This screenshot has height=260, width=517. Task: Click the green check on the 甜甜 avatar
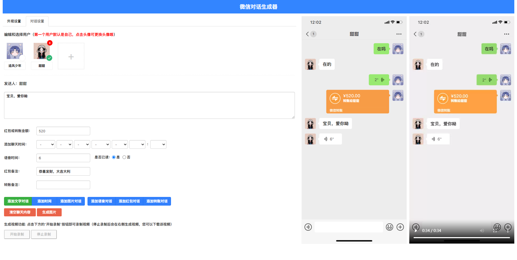(49, 58)
